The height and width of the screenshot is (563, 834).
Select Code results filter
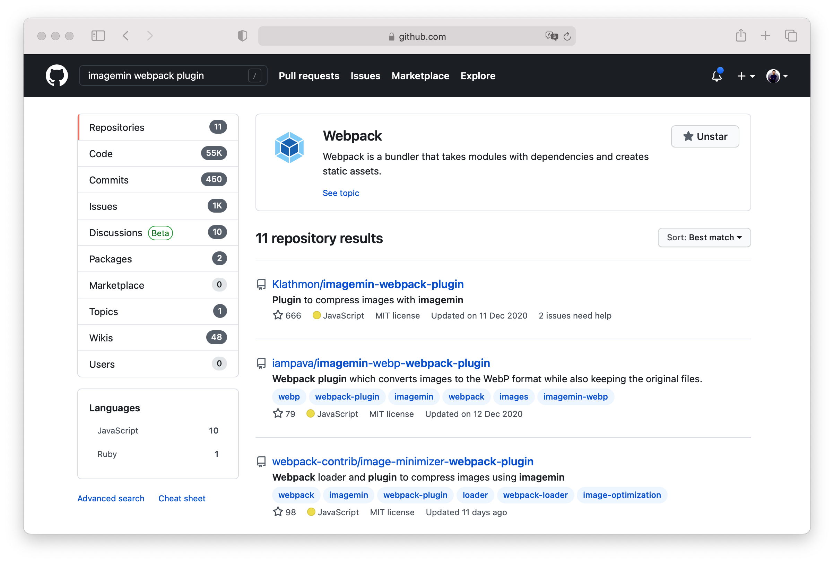coord(158,153)
